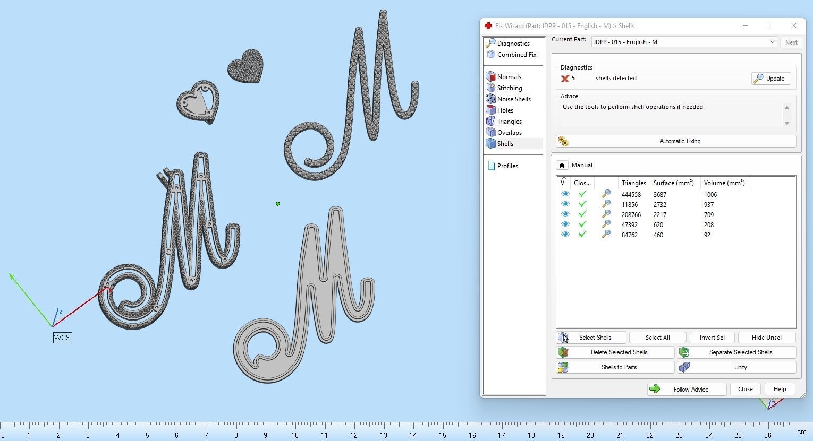
Task: Close the Fix Wizard with the Close button
Action: tap(745, 389)
